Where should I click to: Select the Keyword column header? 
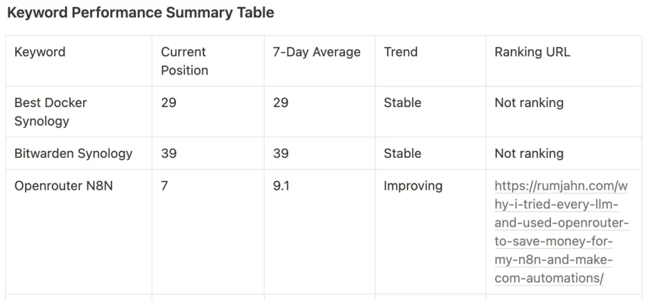(40, 52)
